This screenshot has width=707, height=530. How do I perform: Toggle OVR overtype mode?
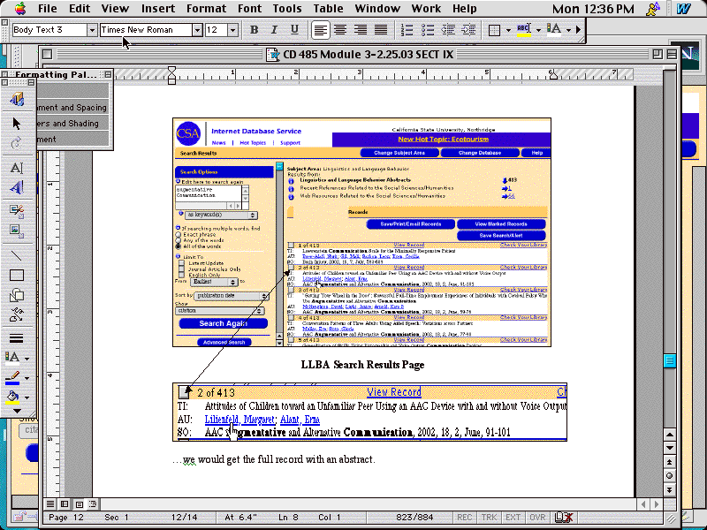pyautogui.click(x=537, y=518)
